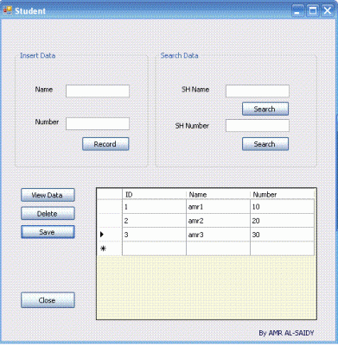Click the empty Number cell in new row
This screenshot has height=345, width=338.
[x=282, y=248]
